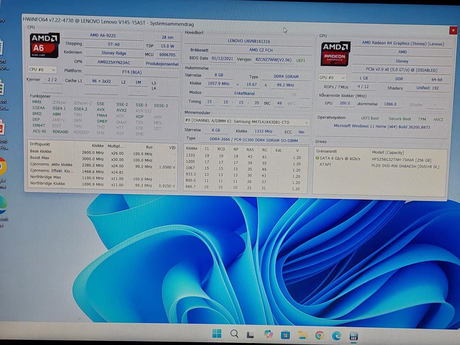Click the HWiNFO taskbar icon
The image size is (460, 345).
tap(354, 336)
